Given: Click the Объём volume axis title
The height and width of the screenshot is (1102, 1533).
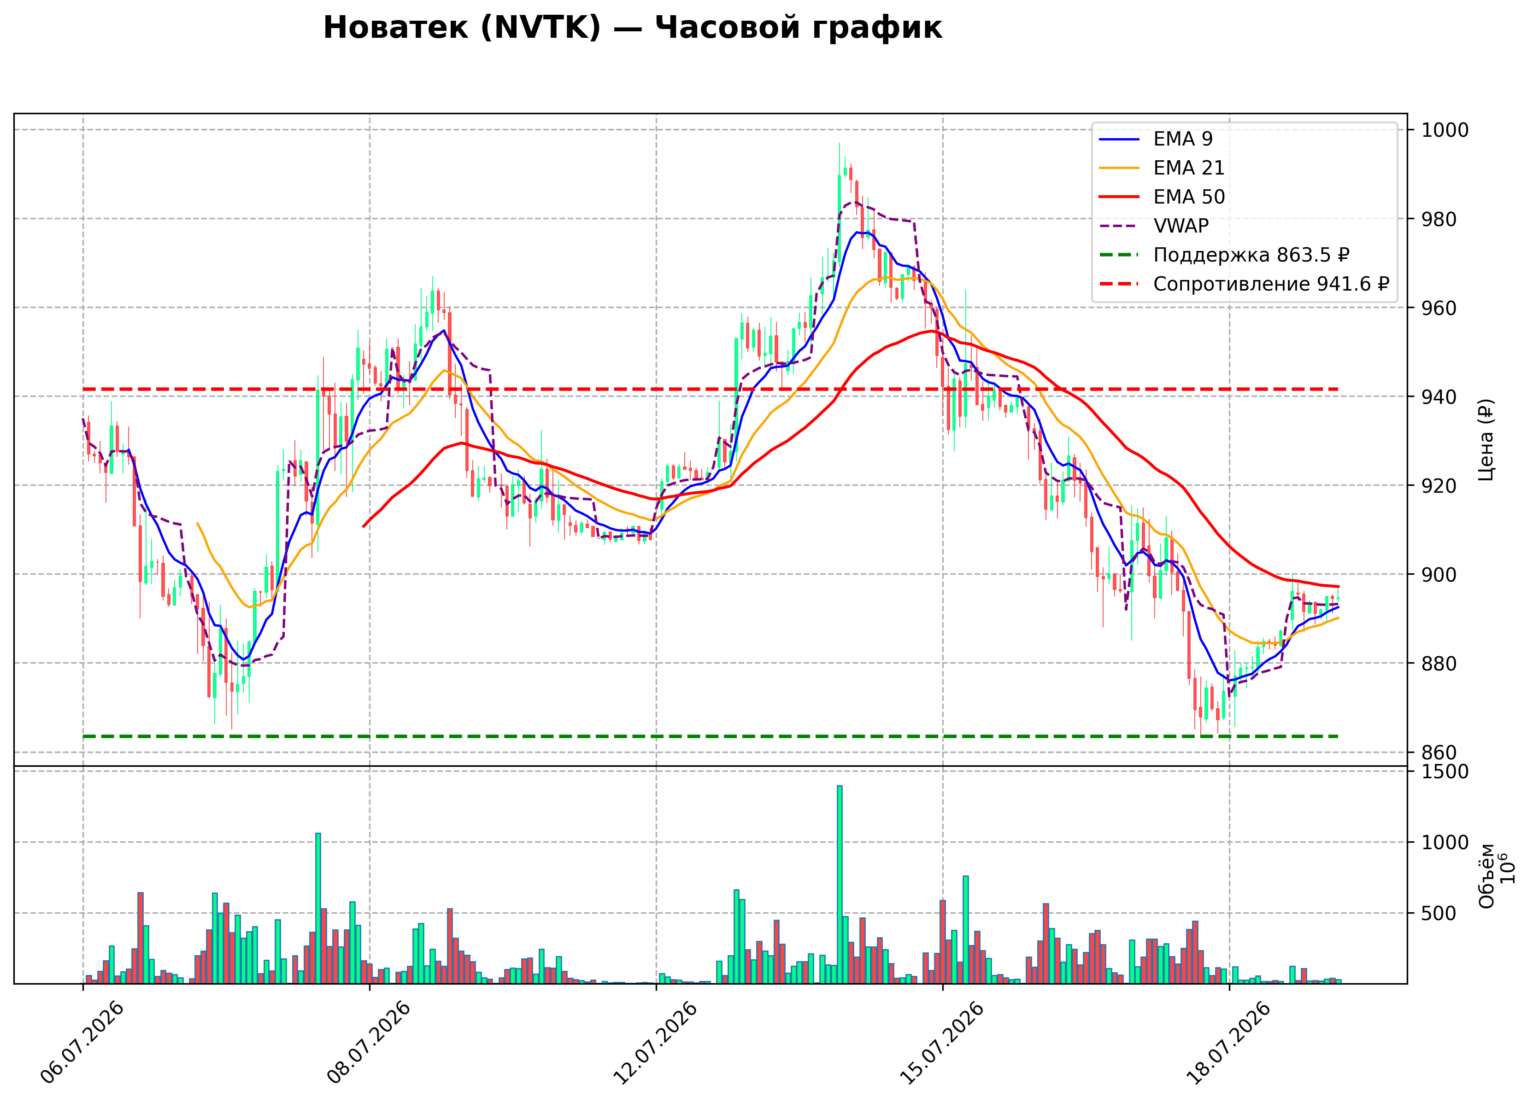Looking at the screenshot, I should point(1486,876).
